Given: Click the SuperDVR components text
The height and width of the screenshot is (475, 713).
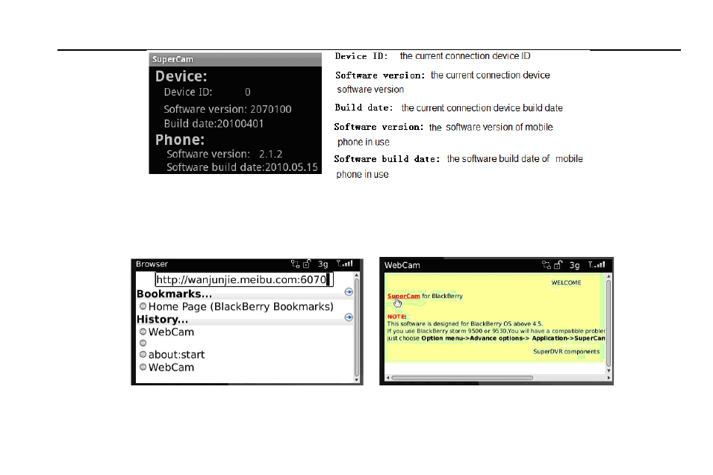Looking at the screenshot, I should (566, 352).
